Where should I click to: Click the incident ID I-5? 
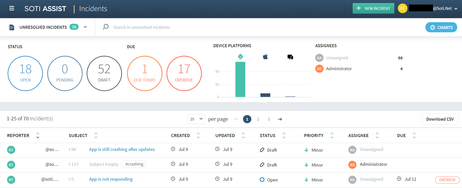pyautogui.click(x=71, y=179)
